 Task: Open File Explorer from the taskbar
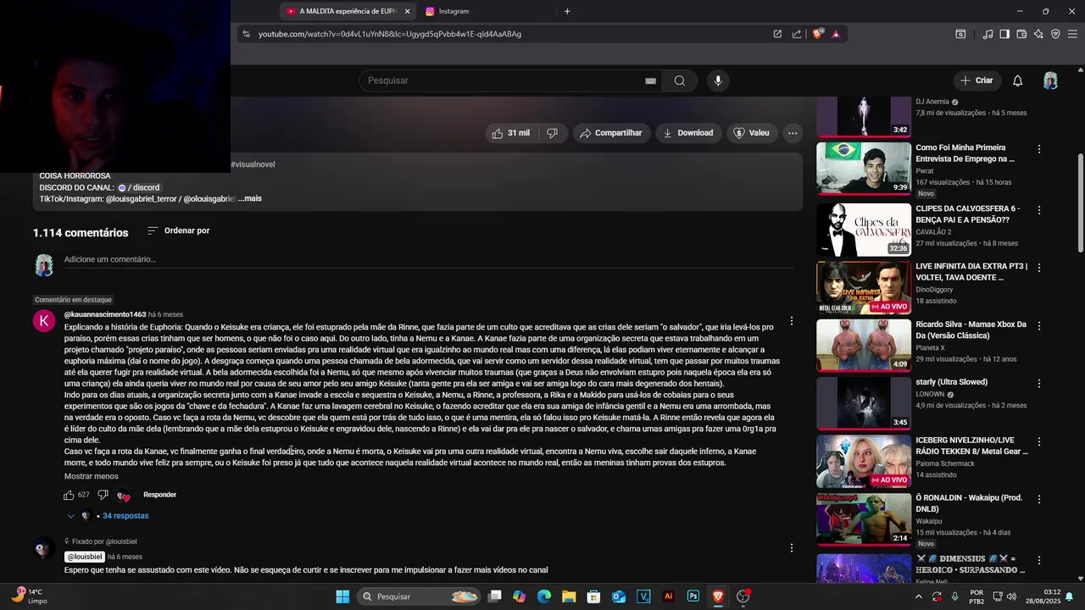[569, 596]
